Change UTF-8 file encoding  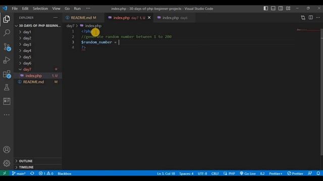202,173
